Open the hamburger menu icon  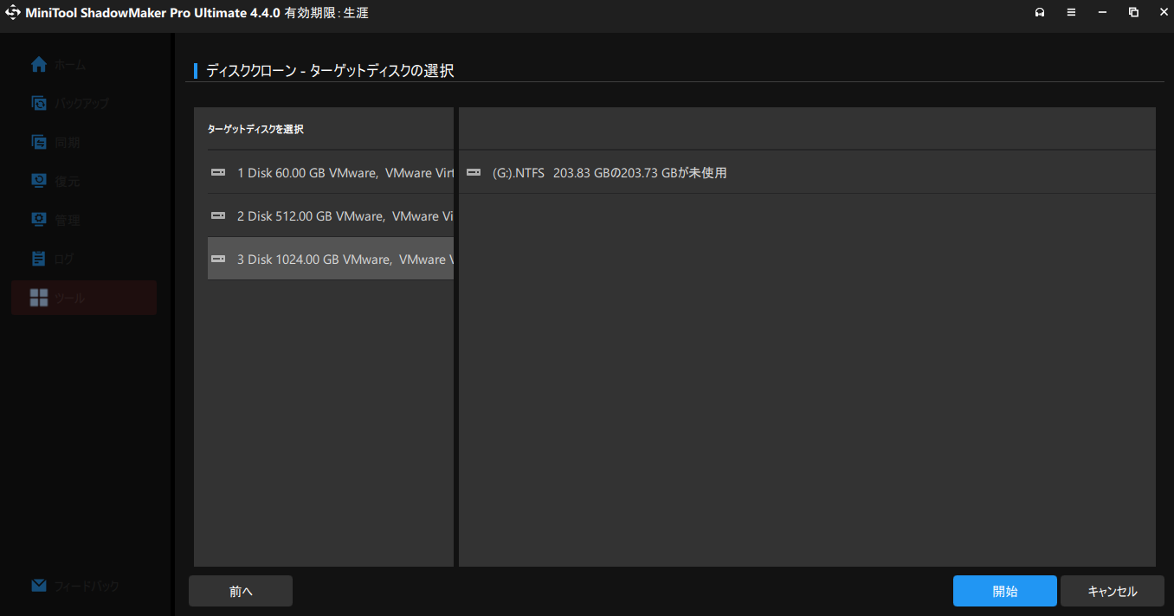(x=1071, y=13)
